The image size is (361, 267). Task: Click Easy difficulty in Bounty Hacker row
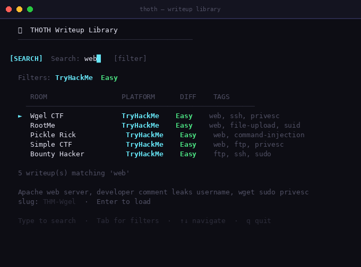point(188,154)
